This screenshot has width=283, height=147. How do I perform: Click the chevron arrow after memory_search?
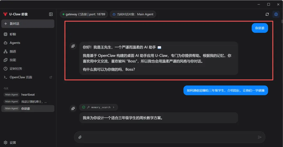(114, 107)
